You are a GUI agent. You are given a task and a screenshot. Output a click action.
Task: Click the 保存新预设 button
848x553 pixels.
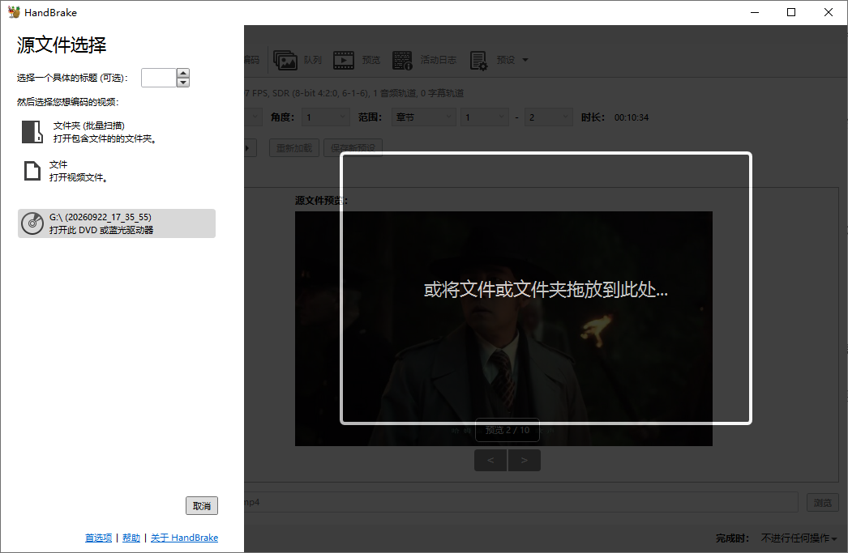[353, 148]
